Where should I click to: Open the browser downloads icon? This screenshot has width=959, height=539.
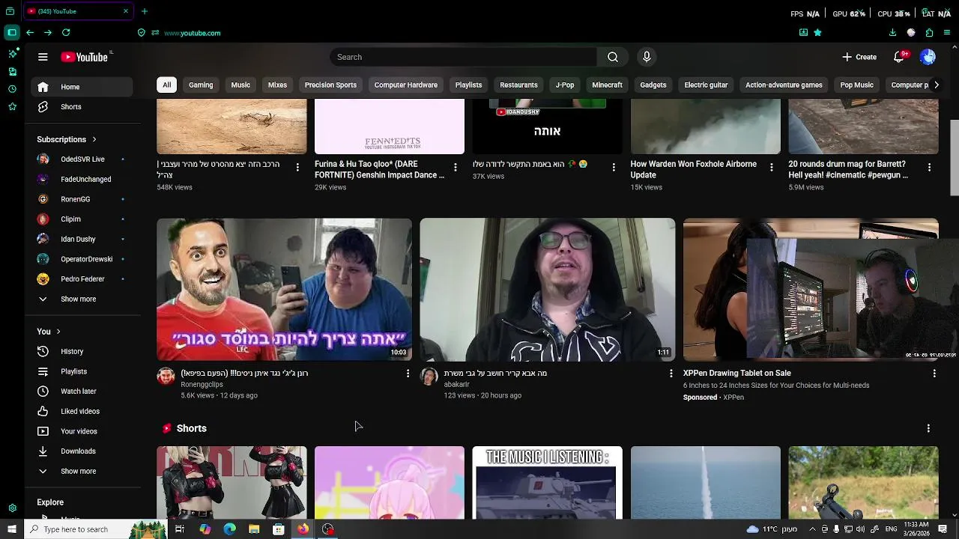(x=892, y=33)
